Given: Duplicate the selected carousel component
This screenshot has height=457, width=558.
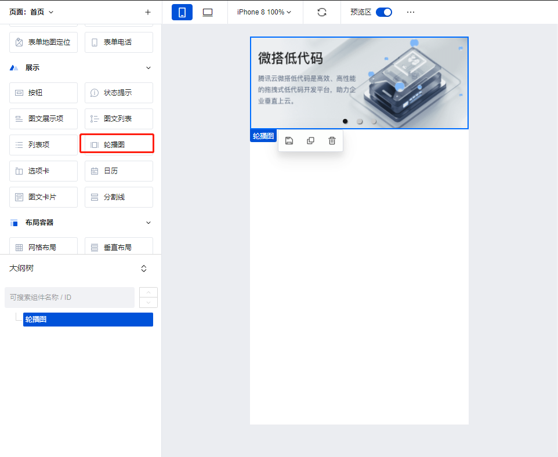Looking at the screenshot, I should (x=310, y=141).
